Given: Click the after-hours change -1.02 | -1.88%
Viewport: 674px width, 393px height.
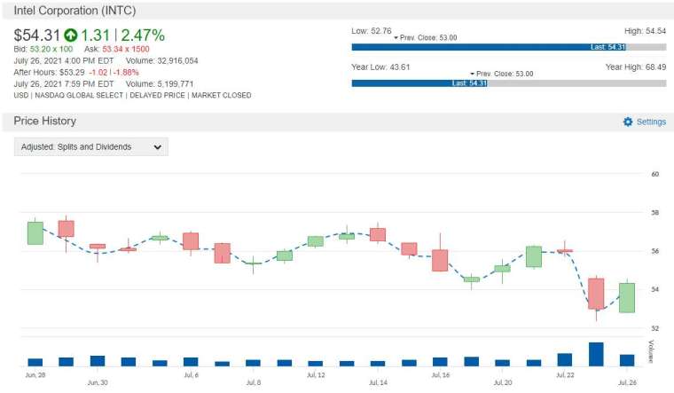Looking at the screenshot, I should (x=114, y=72).
